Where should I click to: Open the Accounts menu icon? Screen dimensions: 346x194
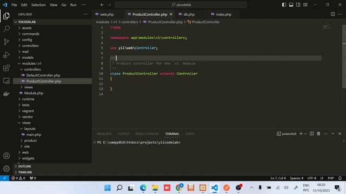[x=6, y=156]
